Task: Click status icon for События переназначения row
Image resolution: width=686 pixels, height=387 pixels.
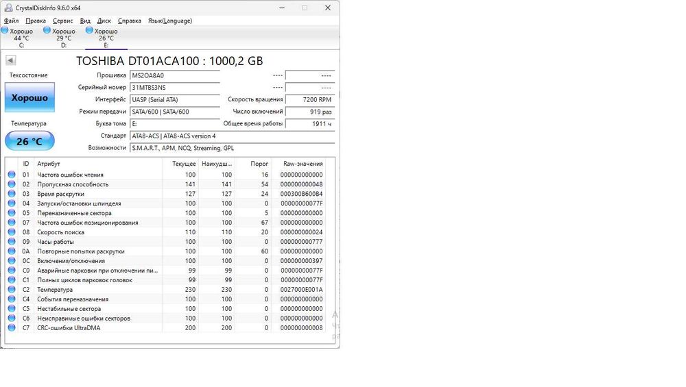Action: pos(12,299)
